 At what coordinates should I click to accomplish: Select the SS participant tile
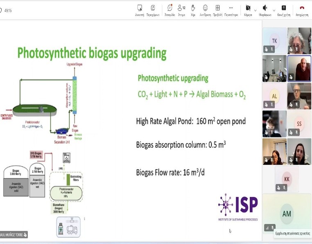tap(299, 124)
